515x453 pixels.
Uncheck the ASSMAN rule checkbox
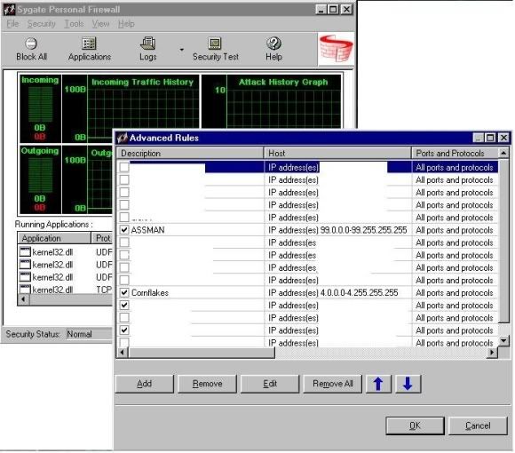(124, 230)
